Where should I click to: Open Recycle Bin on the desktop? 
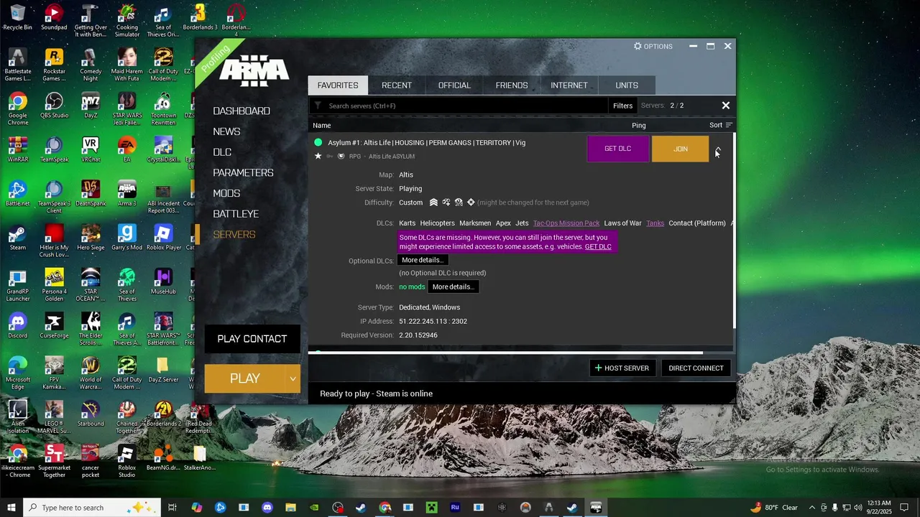[17, 18]
